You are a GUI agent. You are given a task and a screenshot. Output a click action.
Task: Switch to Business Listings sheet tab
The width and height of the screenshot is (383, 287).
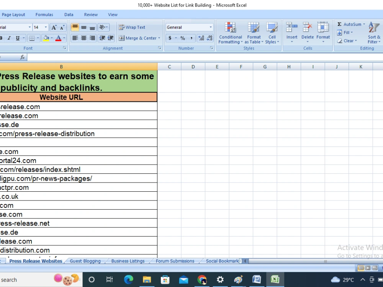click(x=128, y=261)
